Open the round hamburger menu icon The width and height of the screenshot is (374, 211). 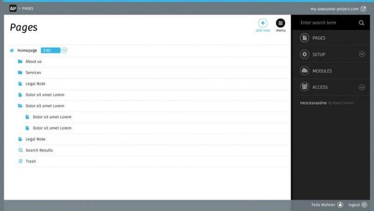tap(280, 23)
